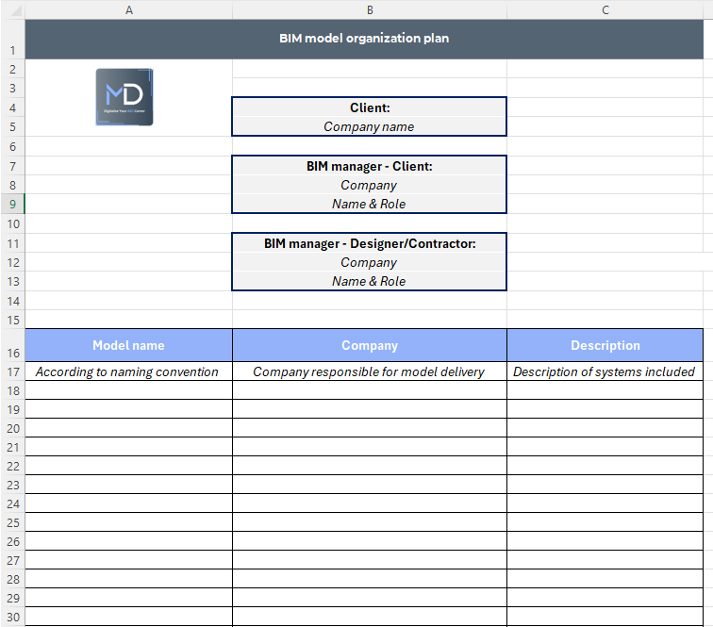
Task: Click the 'Company name' cell
Action: [370, 126]
